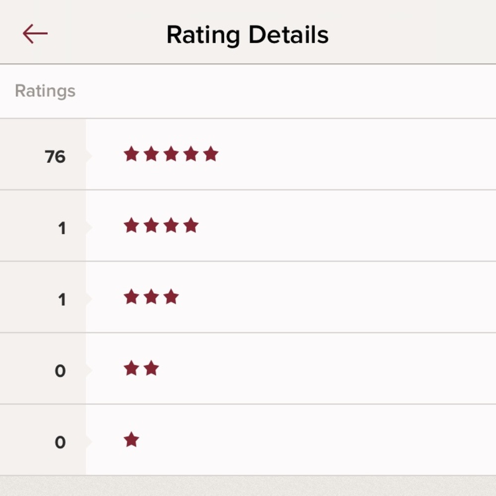
Task: Select the count beside the single-star rating
Action: click(x=60, y=442)
